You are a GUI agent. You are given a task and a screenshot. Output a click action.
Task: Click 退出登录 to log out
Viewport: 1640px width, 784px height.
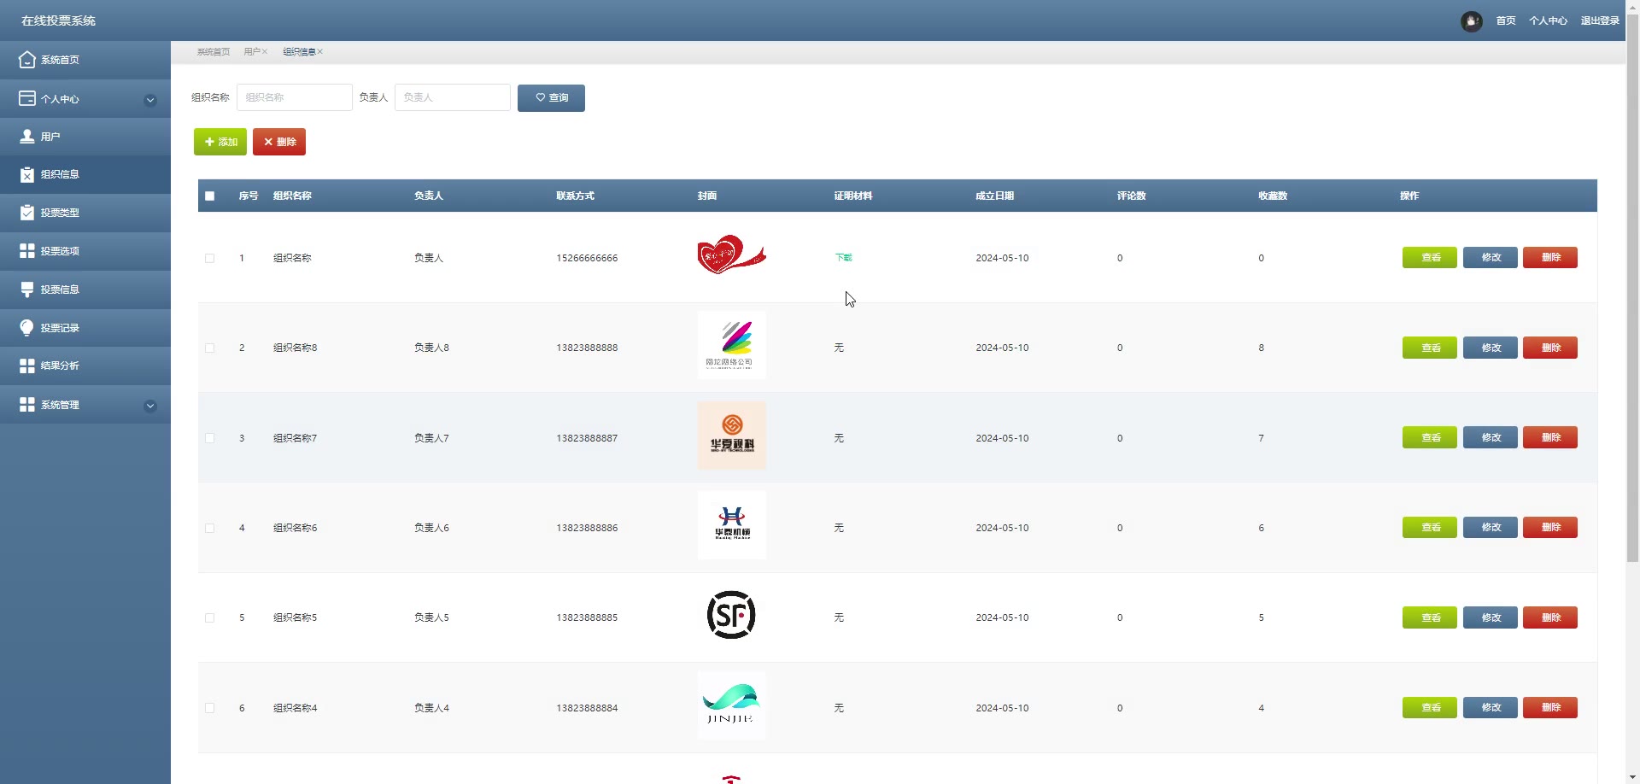tap(1600, 21)
